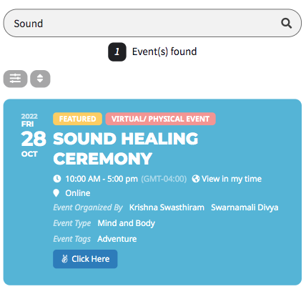Open organizer Swarnamali Divya
The width and height of the screenshot is (306, 289).
tap(245, 207)
